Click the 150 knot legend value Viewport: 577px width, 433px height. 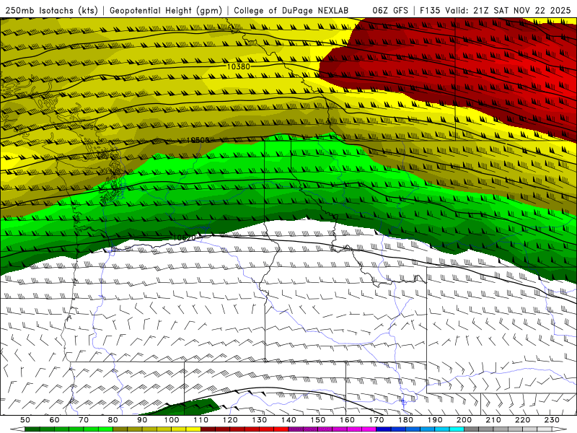pos(318,420)
